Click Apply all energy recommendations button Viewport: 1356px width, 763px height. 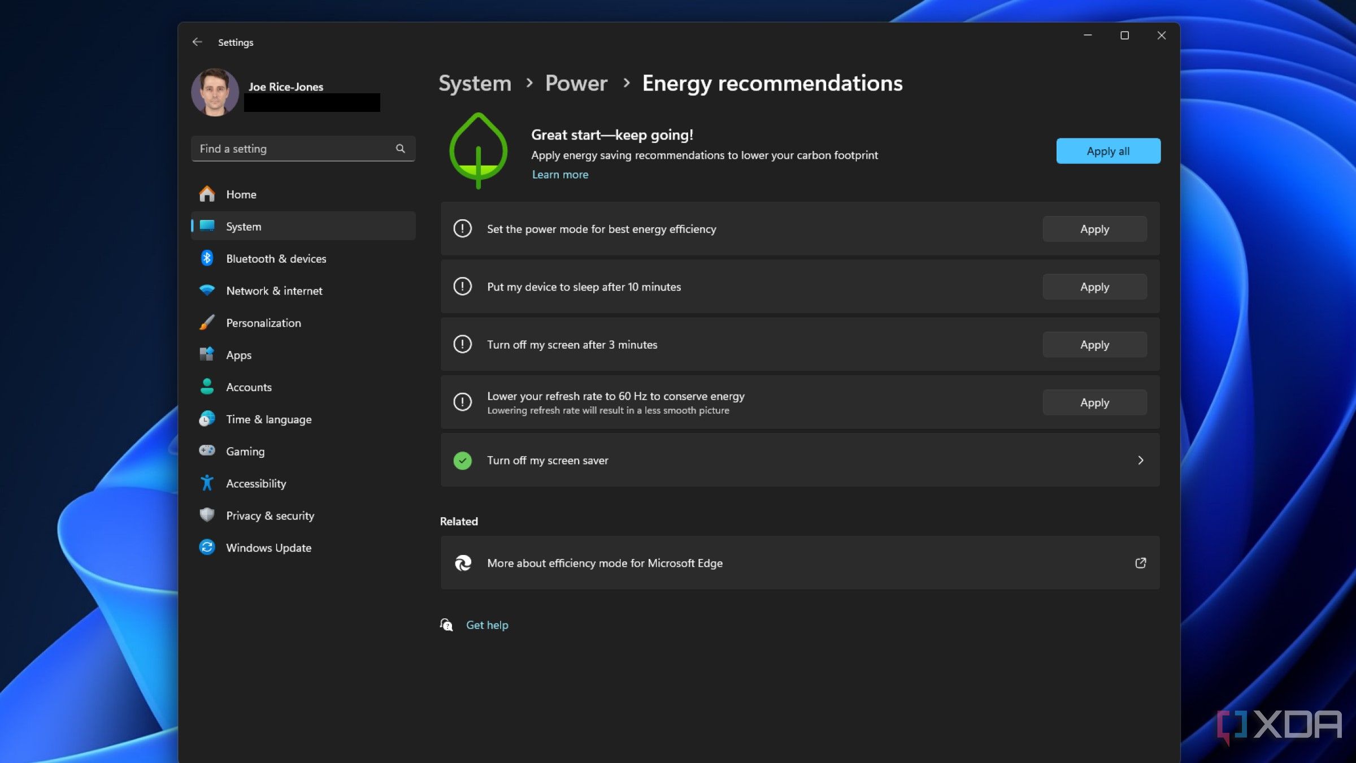click(1109, 150)
